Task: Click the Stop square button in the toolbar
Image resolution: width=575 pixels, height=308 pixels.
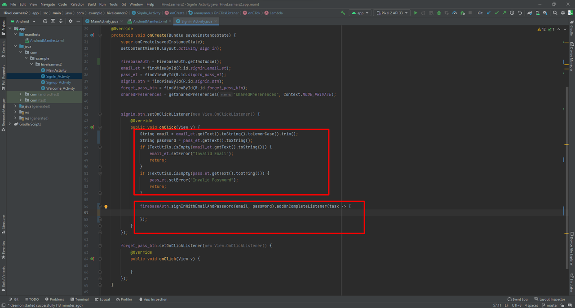Action: click(x=470, y=13)
